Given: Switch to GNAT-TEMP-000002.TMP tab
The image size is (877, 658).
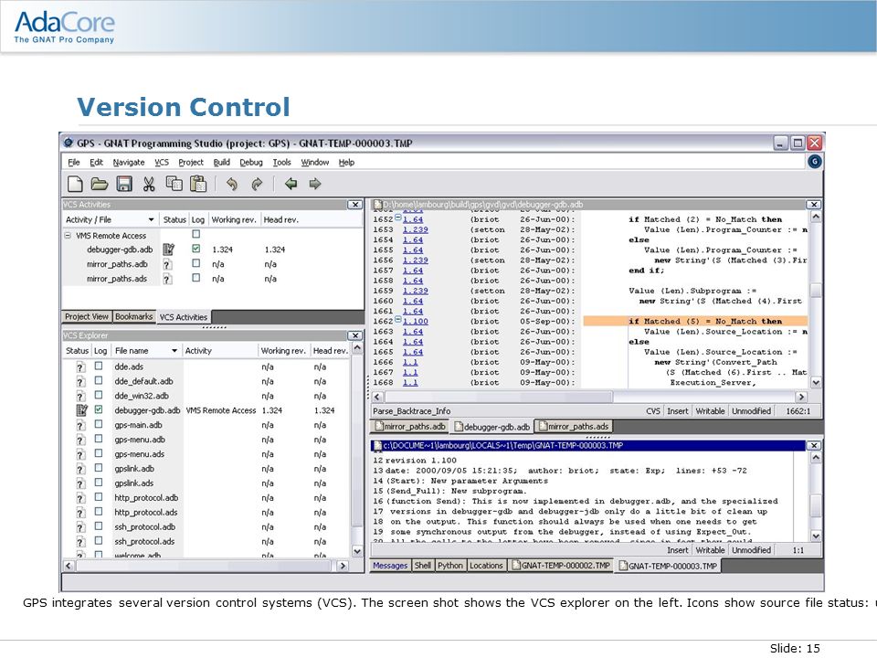Looking at the screenshot, I should tap(560, 566).
